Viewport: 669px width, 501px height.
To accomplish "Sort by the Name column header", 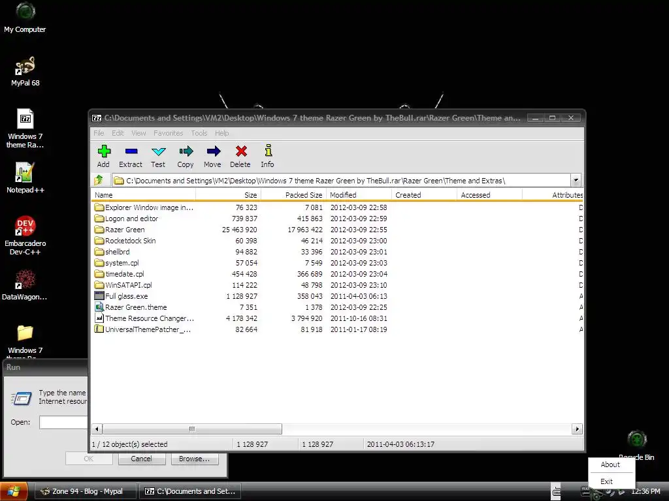I will tap(143, 194).
